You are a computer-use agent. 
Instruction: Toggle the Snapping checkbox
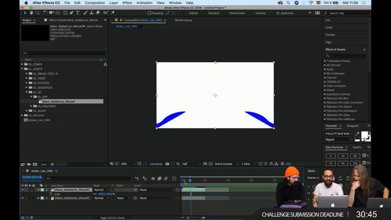pyautogui.click(x=149, y=13)
